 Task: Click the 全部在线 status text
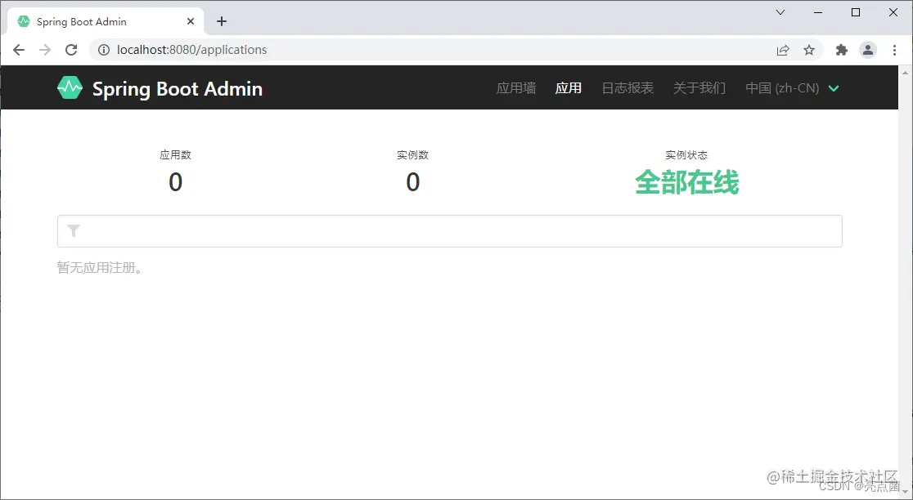(686, 182)
